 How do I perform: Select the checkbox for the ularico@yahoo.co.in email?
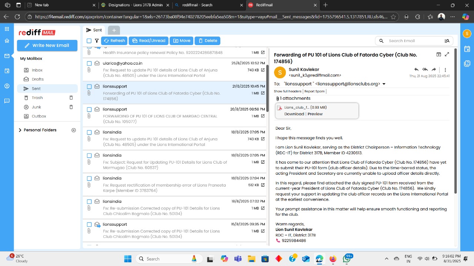pyautogui.click(x=89, y=64)
